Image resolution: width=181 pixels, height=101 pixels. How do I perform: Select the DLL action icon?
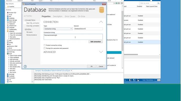point(8,44)
